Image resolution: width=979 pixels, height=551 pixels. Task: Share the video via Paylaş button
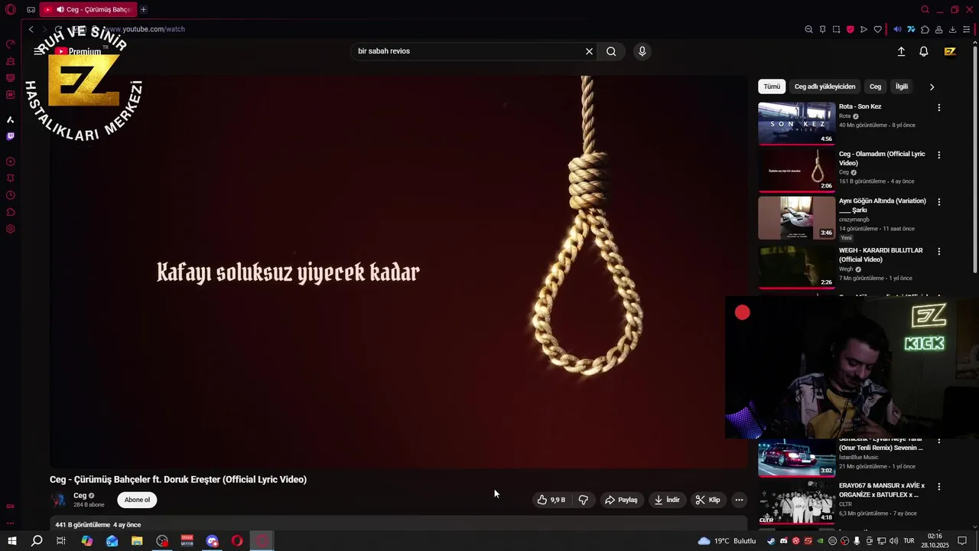621,500
